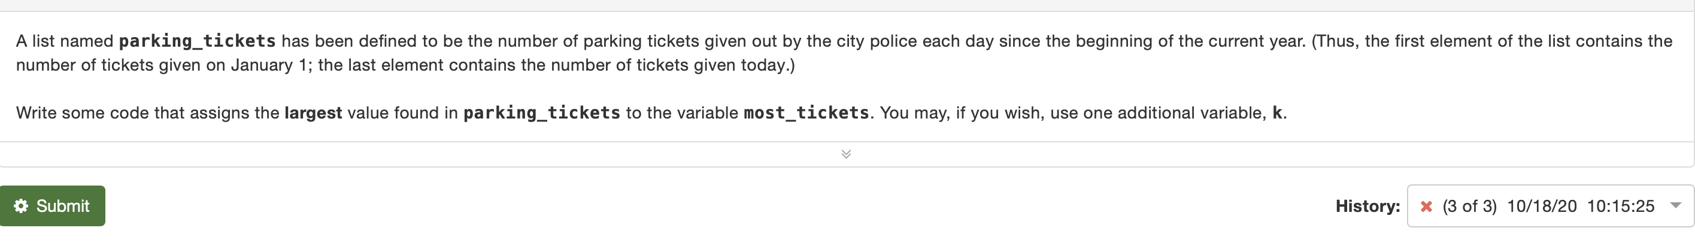Screen dimensions: 1695x243
Task: Click the gear icon on Submit
Action: point(21,206)
